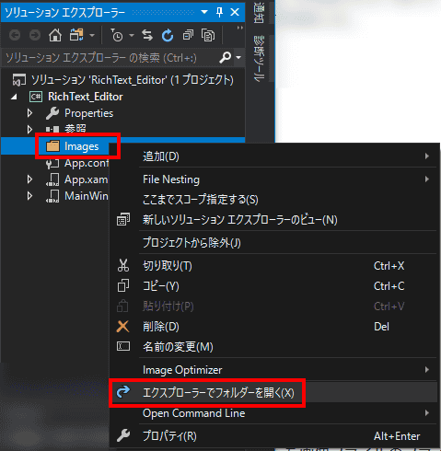Toggle Show All Files icon
Screen dimensions: 441x451
pyautogui.click(x=208, y=35)
